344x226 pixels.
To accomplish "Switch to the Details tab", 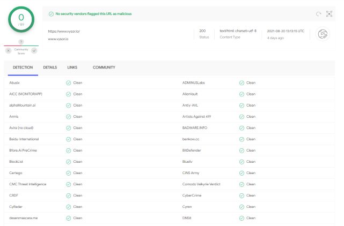I will [x=50, y=67].
